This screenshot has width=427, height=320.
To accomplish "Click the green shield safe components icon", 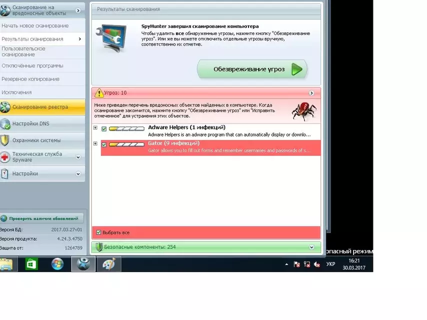I will [99, 247].
